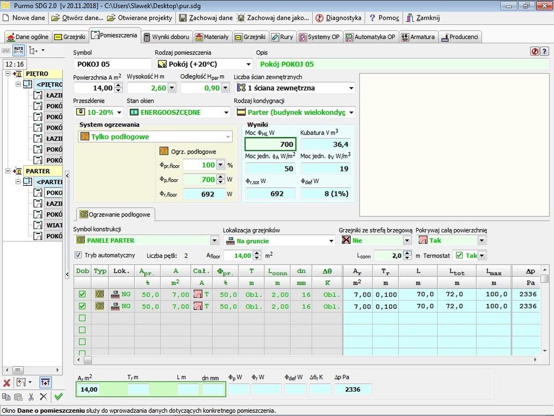The image size is (554, 416).
Task: Open the Systemy OP tab
Action: pos(320,37)
